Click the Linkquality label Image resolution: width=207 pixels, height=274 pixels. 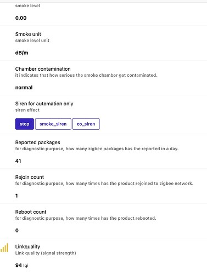27,247
